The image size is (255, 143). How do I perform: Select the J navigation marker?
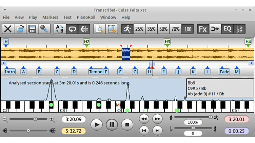[178, 72]
